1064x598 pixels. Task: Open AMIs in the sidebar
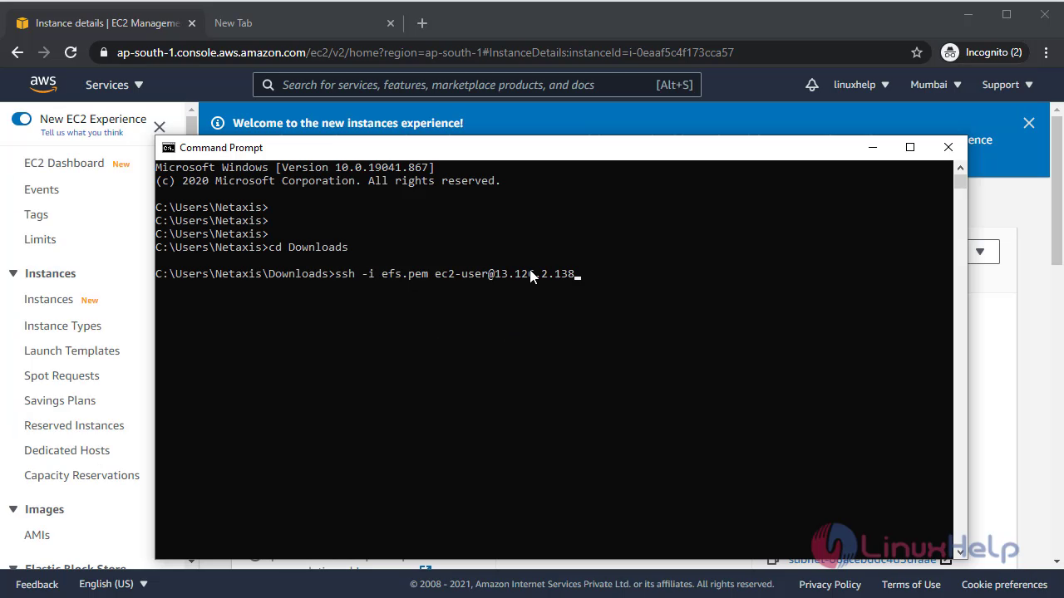click(37, 535)
